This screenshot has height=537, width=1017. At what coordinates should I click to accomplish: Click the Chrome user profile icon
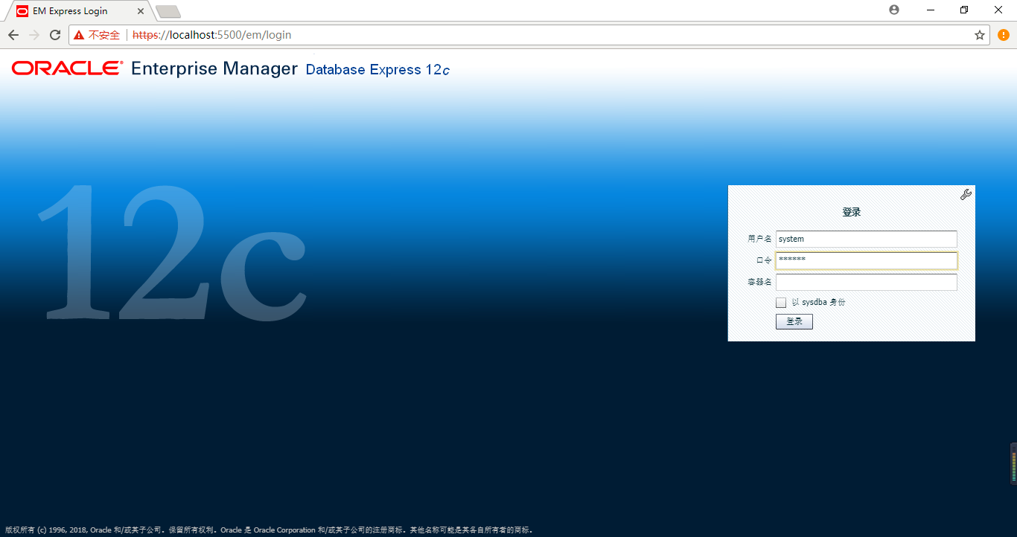894,10
